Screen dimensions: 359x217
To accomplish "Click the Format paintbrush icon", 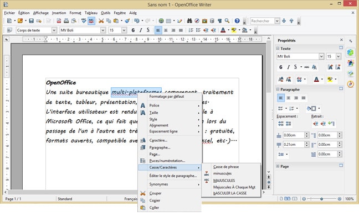I will (127, 21).
